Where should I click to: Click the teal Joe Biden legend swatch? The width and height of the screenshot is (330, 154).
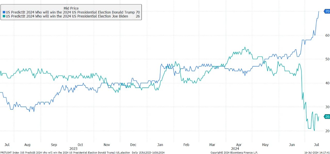pyautogui.click(x=4, y=16)
